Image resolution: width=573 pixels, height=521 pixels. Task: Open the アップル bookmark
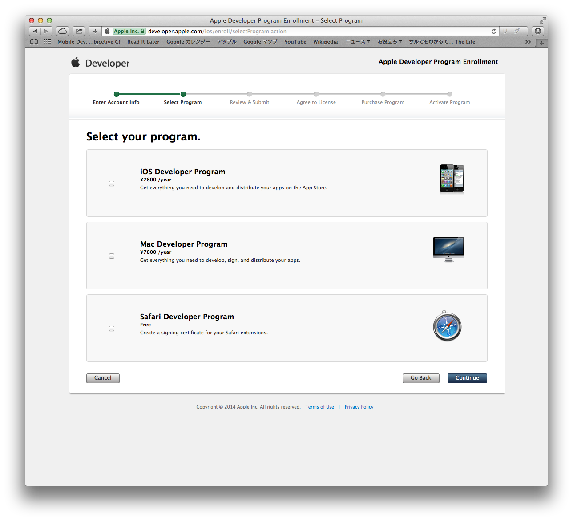coord(227,42)
